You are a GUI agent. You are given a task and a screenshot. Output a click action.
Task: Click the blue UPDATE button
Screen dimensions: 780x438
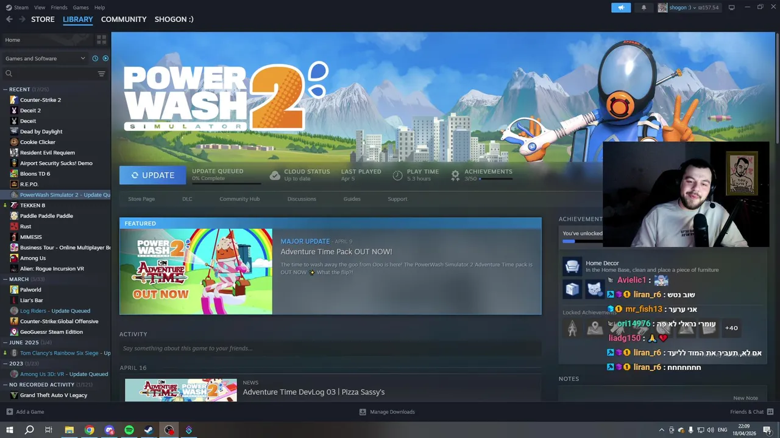(153, 175)
